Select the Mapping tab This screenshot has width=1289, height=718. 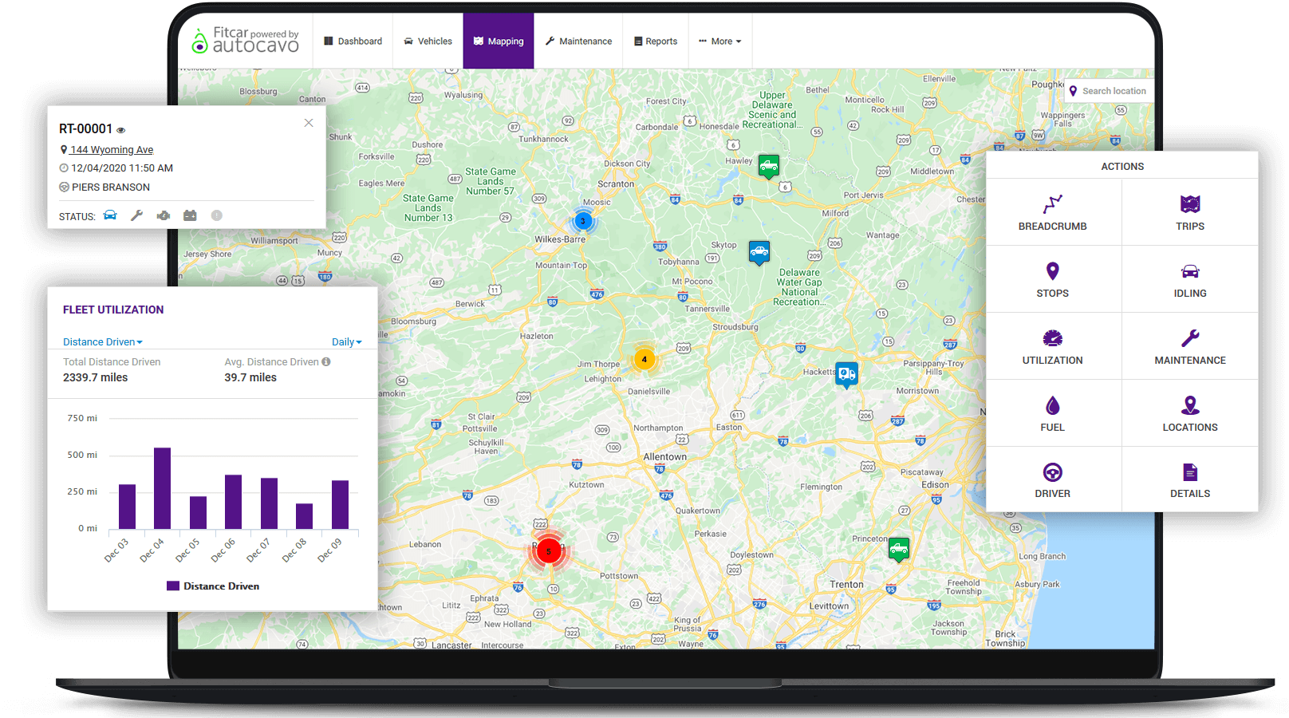tap(499, 41)
